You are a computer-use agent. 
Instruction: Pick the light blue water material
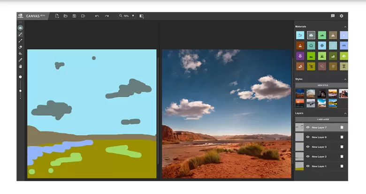click(300, 35)
